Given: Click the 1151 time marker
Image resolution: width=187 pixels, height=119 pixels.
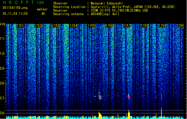Looking at the screenshot, I should pyautogui.click(x=20, y=26).
